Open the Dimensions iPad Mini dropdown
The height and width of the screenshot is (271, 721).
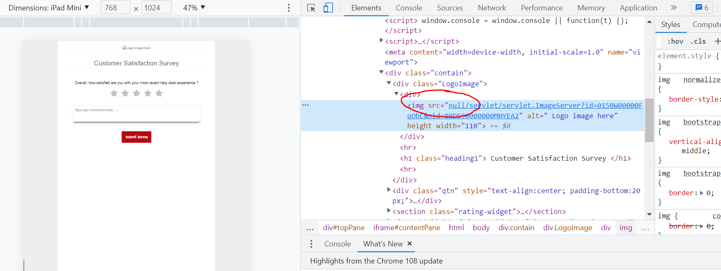(48, 8)
